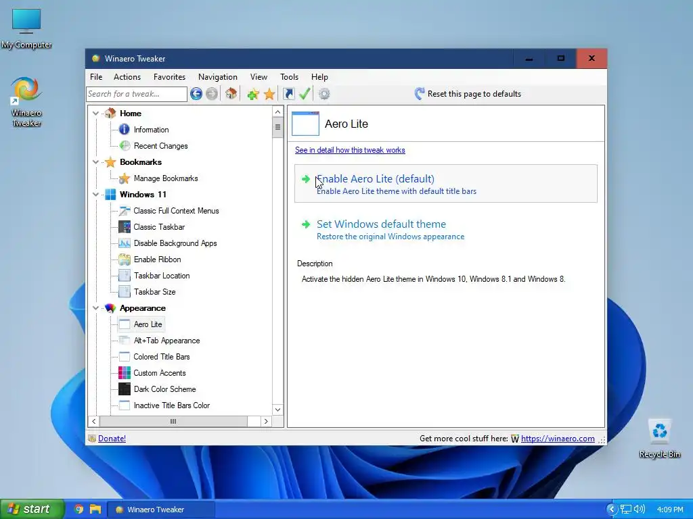The height and width of the screenshot is (519, 693).
Task: Click the shortcut export toolbar icon
Action: 288,93
